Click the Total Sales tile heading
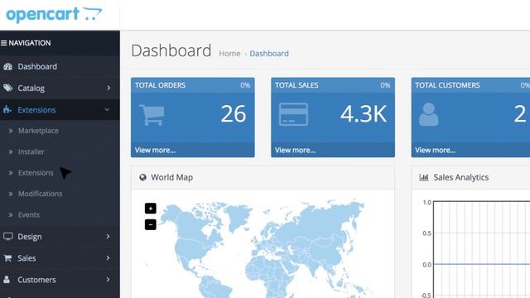 (x=296, y=85)
